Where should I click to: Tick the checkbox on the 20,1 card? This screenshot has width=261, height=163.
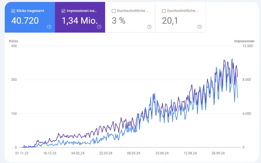(x=164, y=11)
